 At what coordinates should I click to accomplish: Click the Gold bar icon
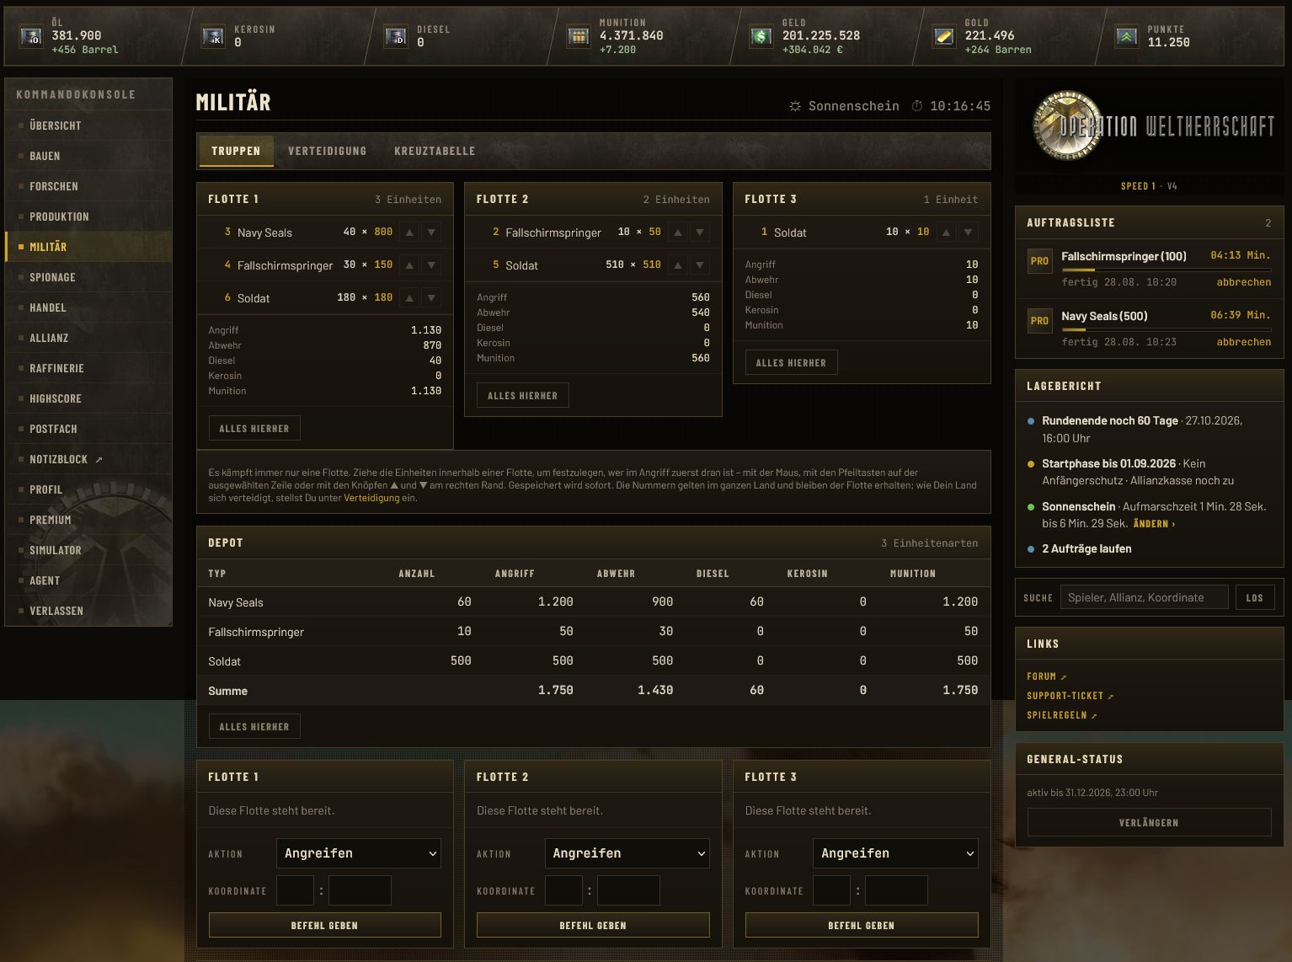(x=944, y=36)
